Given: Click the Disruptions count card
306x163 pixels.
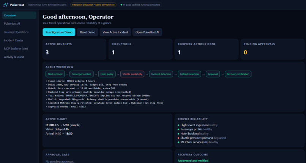Looking at the screenshot, I should (140, 49).
